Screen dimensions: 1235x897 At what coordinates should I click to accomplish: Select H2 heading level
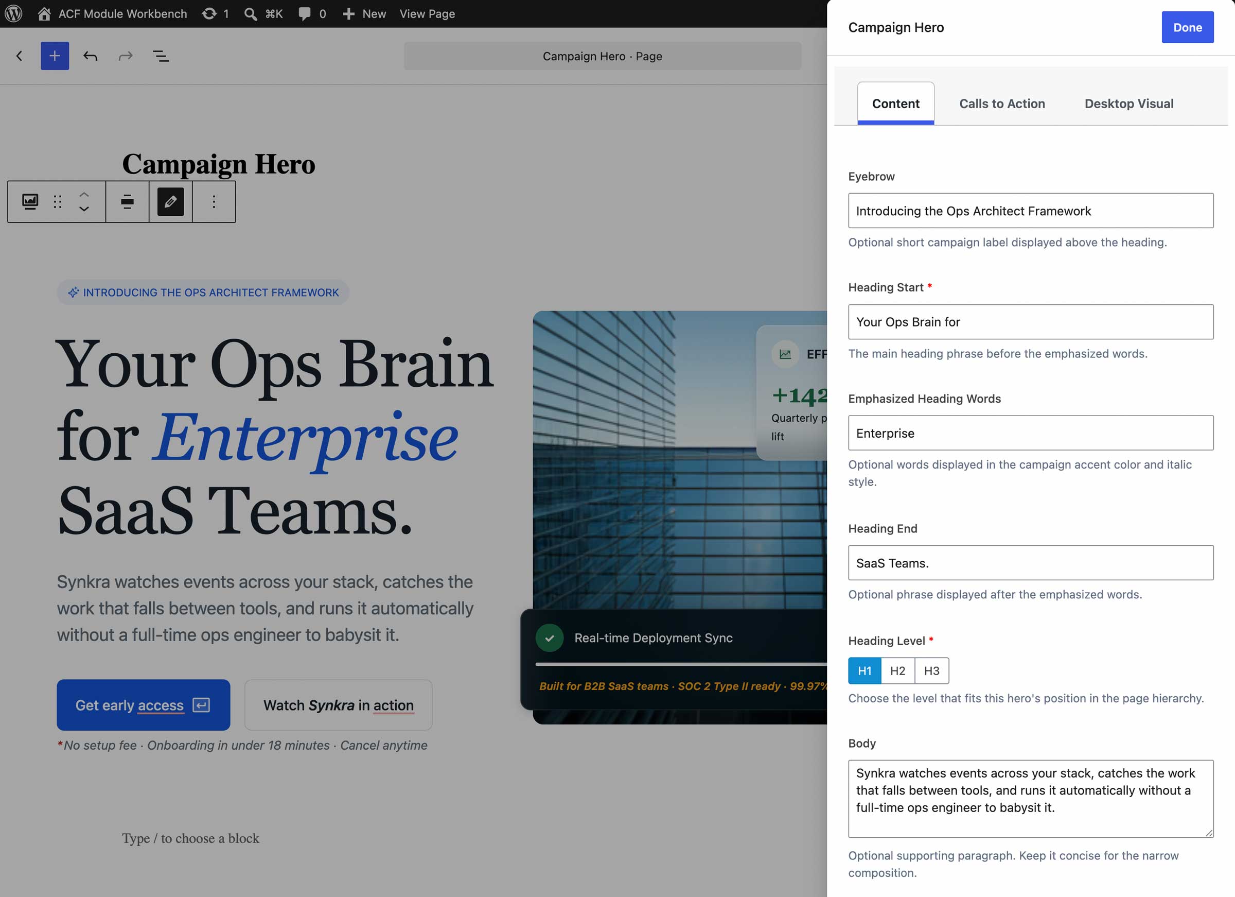(898, 671)
